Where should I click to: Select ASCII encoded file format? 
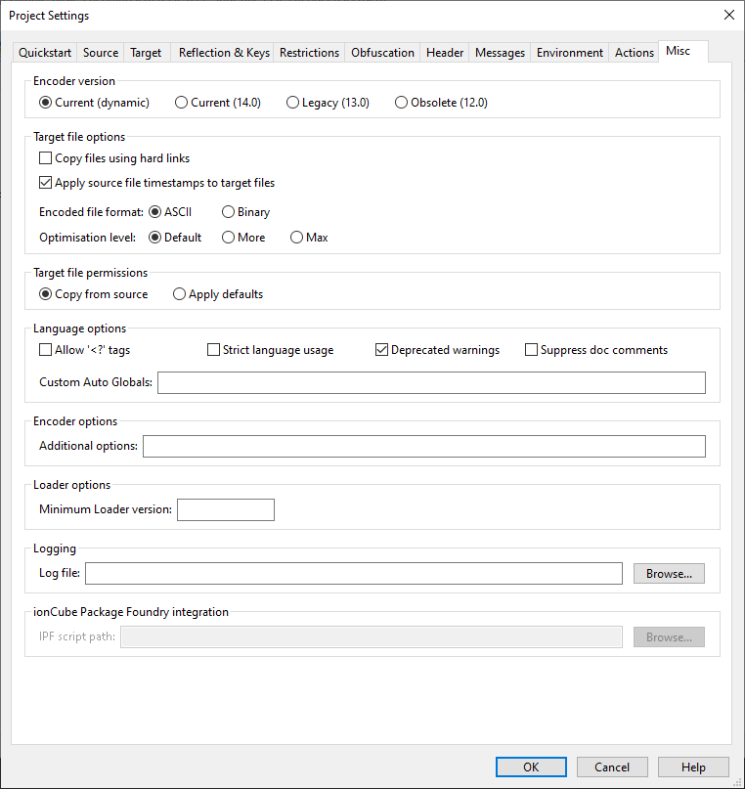(x=170, y=212)
